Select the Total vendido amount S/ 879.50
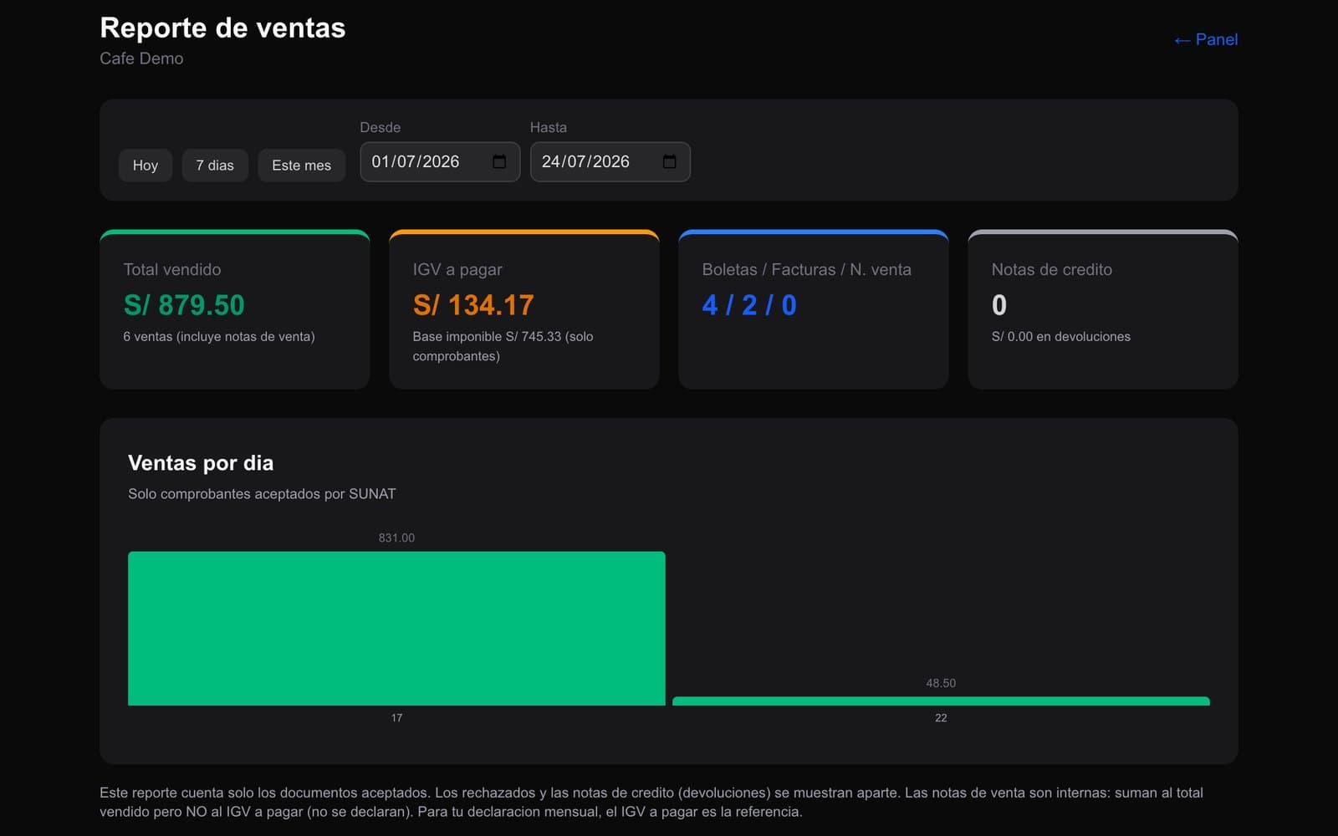1338x836 pixels. point(184,305)
